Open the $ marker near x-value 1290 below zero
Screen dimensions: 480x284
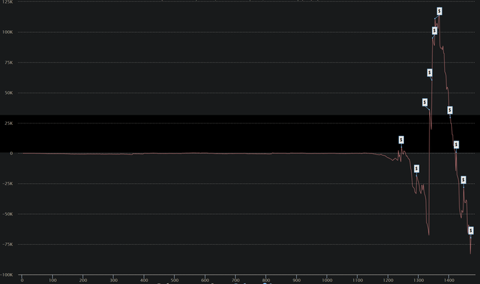[x=416, y=169]
